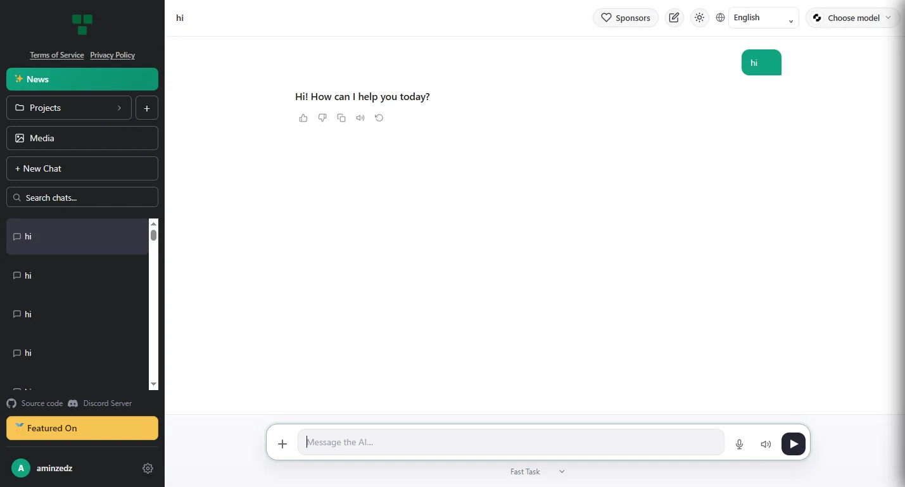
Task: Click the plus attach icon beside the message box
Action: (282, 444)
